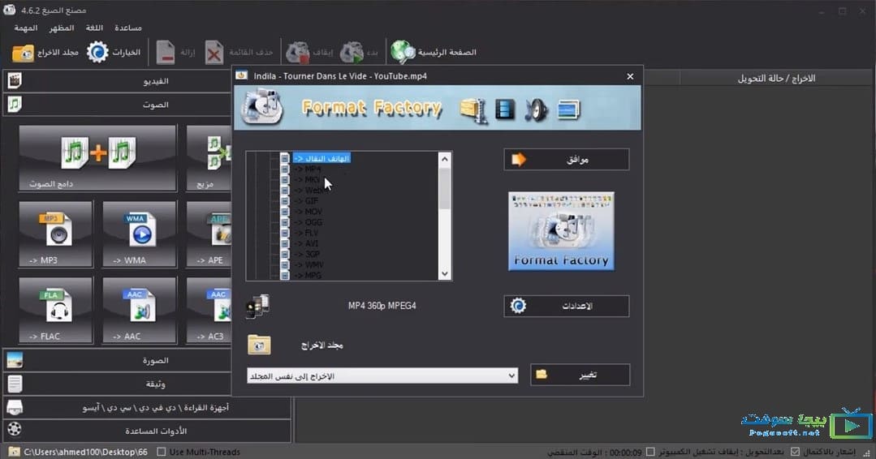The image size is (876, 459).
Task: Open the Audio Joiner tool
Action: [x=97, y=158]
